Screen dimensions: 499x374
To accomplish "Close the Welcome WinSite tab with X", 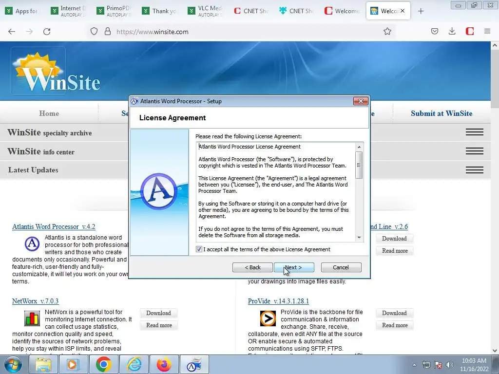I will pos(403,11).
